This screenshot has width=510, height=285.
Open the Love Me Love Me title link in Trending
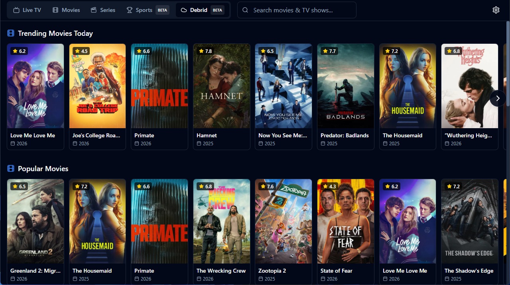pyautogui.click(x=33, y=135)
